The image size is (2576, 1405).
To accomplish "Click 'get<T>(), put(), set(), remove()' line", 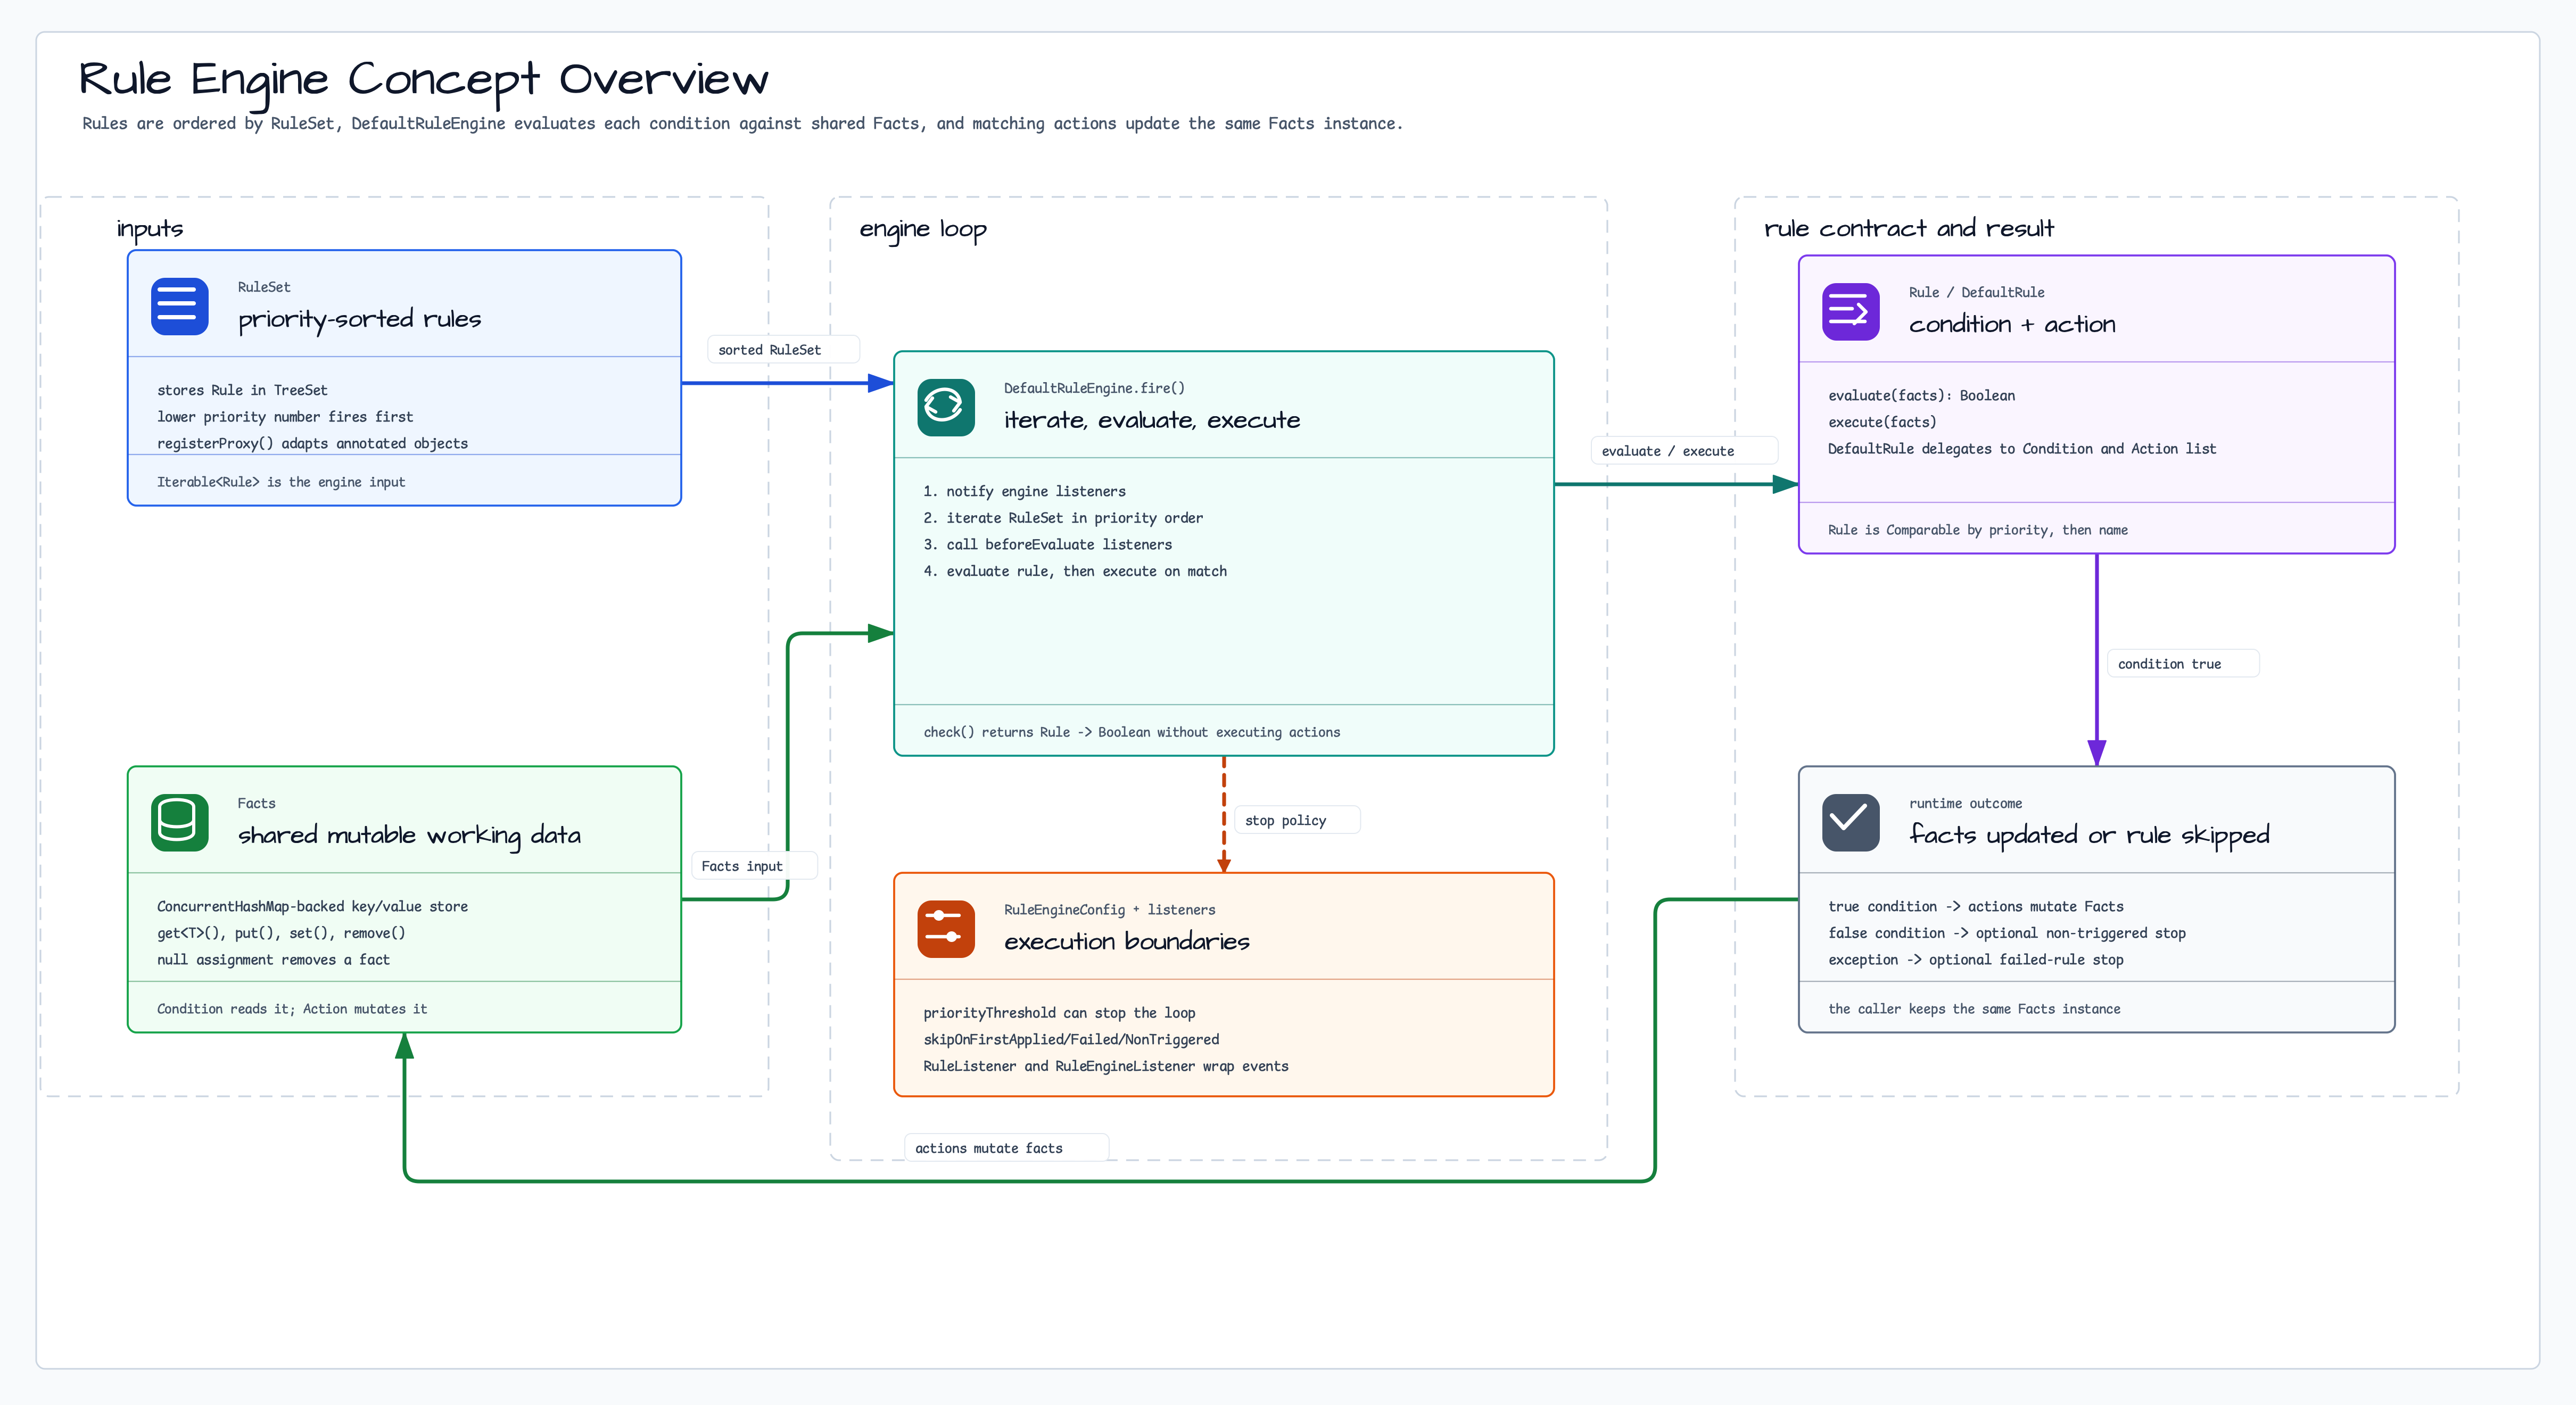I will (x=281, y=933).
